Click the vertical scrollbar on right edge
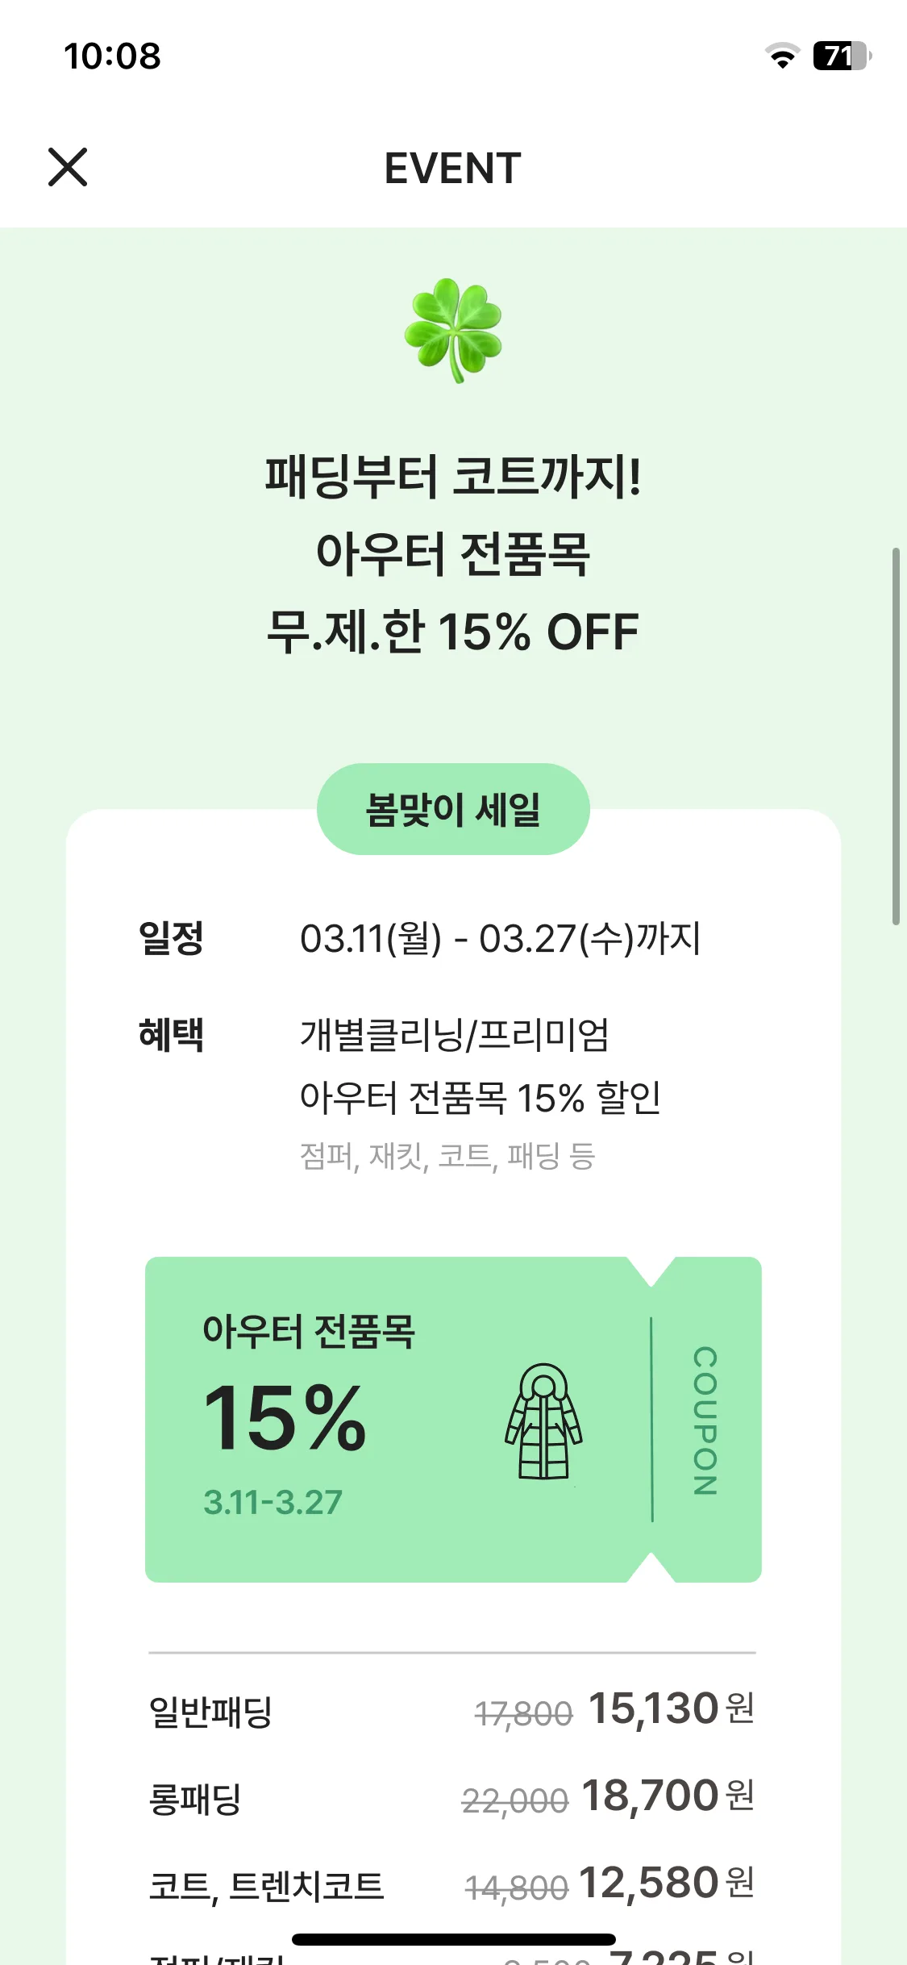907x1965 pixels. [896, 736]
